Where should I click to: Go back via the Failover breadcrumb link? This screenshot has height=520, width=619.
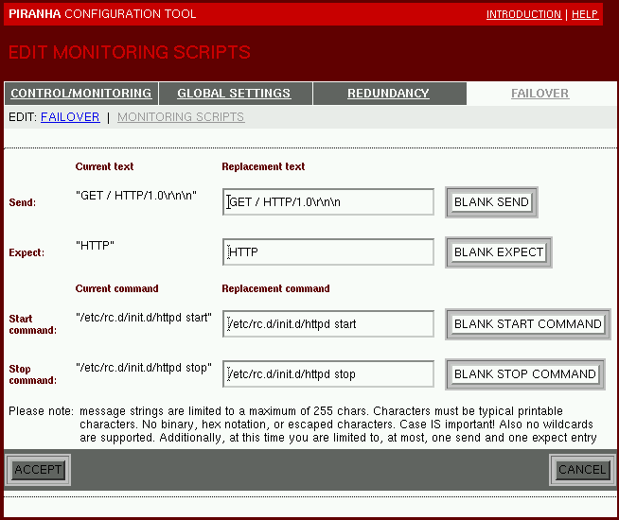pyautogui.click(x=70, y=117)
